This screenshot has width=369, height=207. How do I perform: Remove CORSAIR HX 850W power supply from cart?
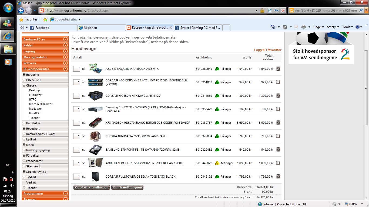tap(278, 96)
